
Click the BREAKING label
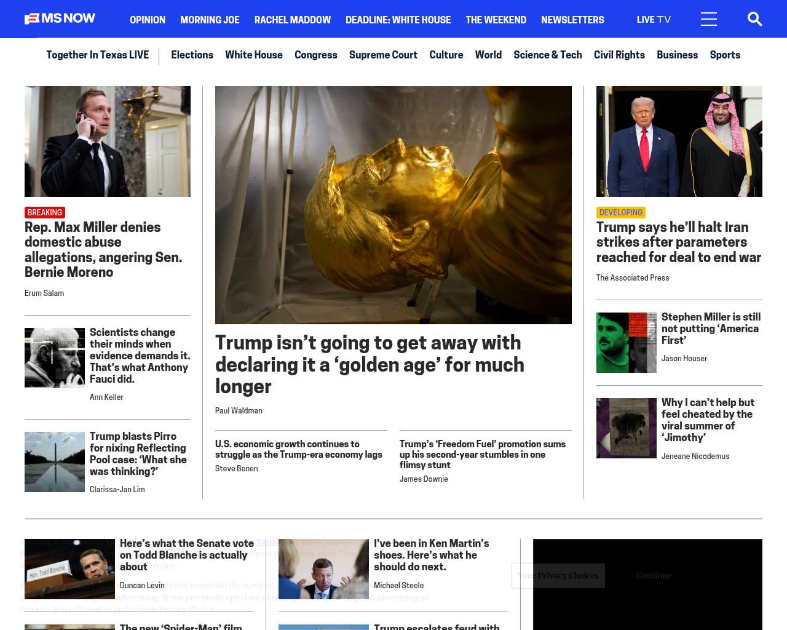(45, 212)
